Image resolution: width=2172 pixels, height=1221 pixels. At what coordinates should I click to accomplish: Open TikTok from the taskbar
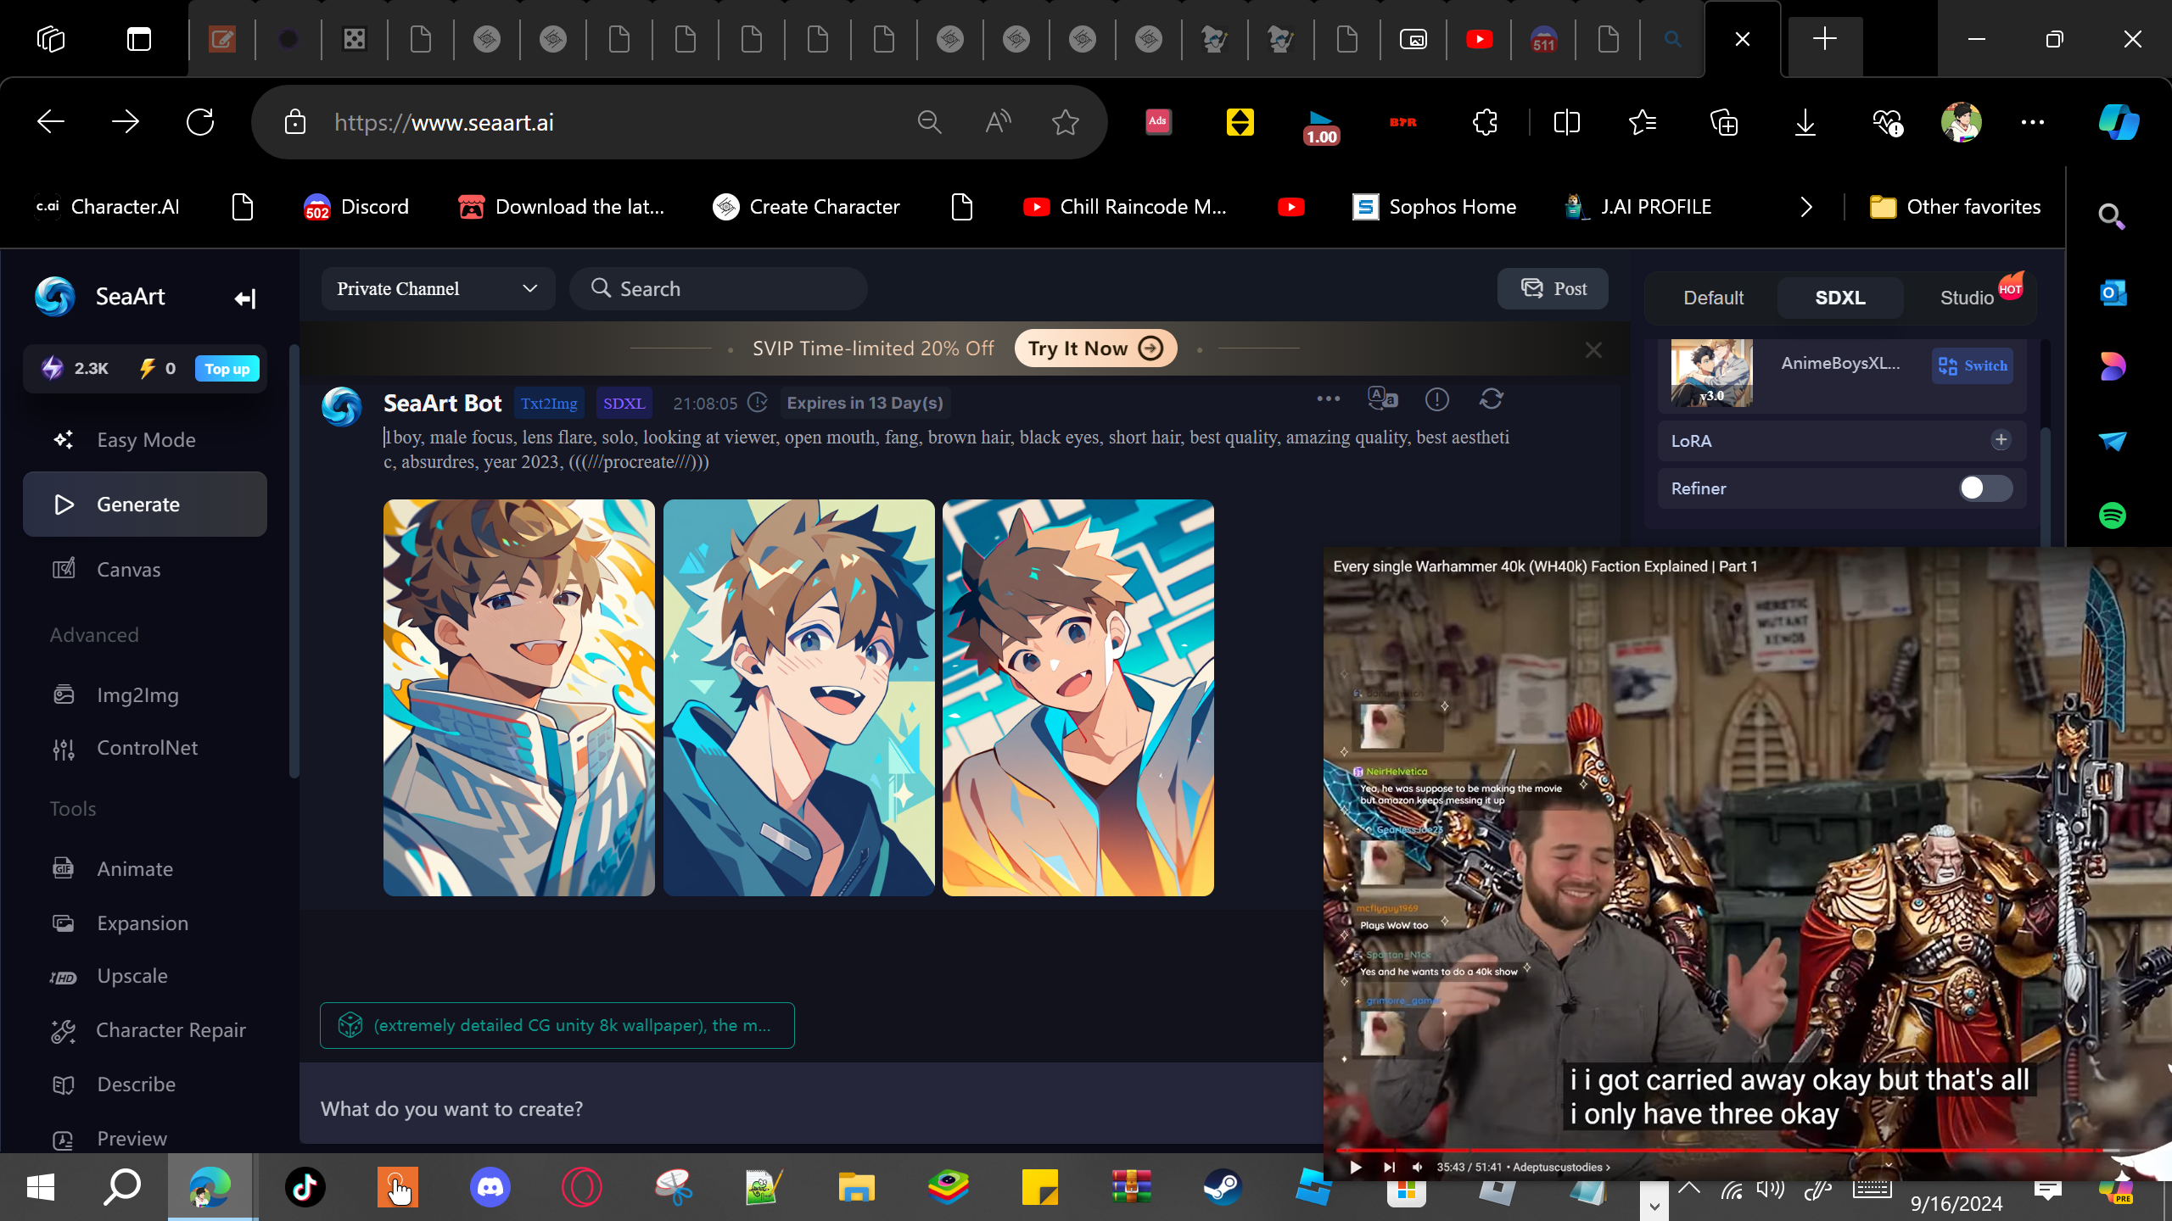(x=305, y=1187)
